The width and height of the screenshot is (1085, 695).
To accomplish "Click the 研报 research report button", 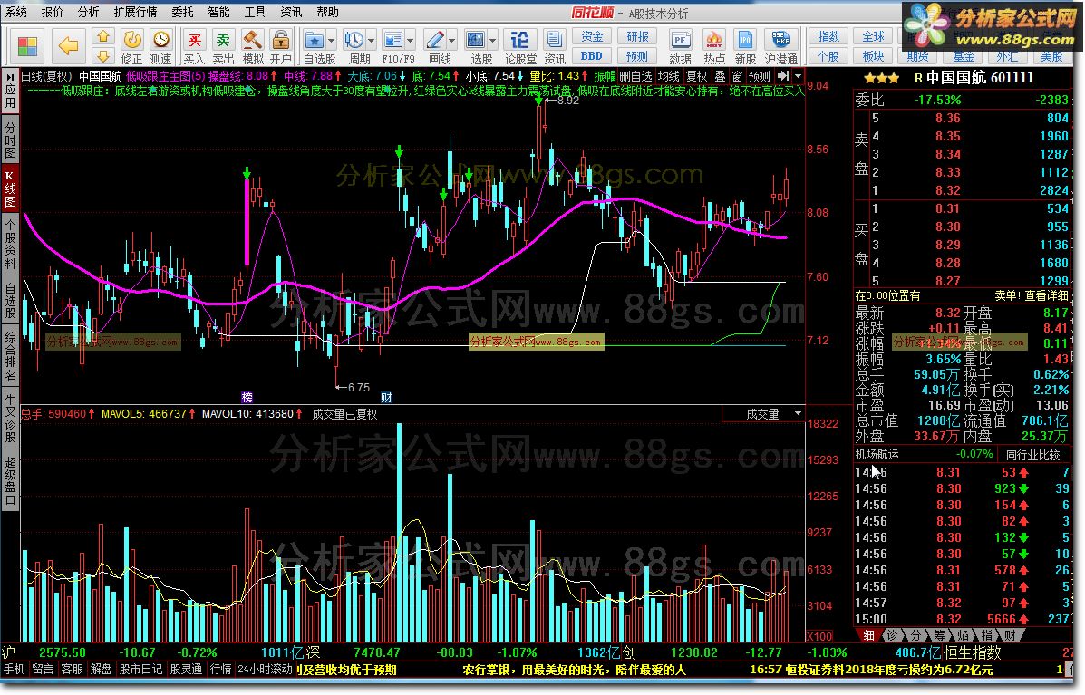I will click(637, 36).
